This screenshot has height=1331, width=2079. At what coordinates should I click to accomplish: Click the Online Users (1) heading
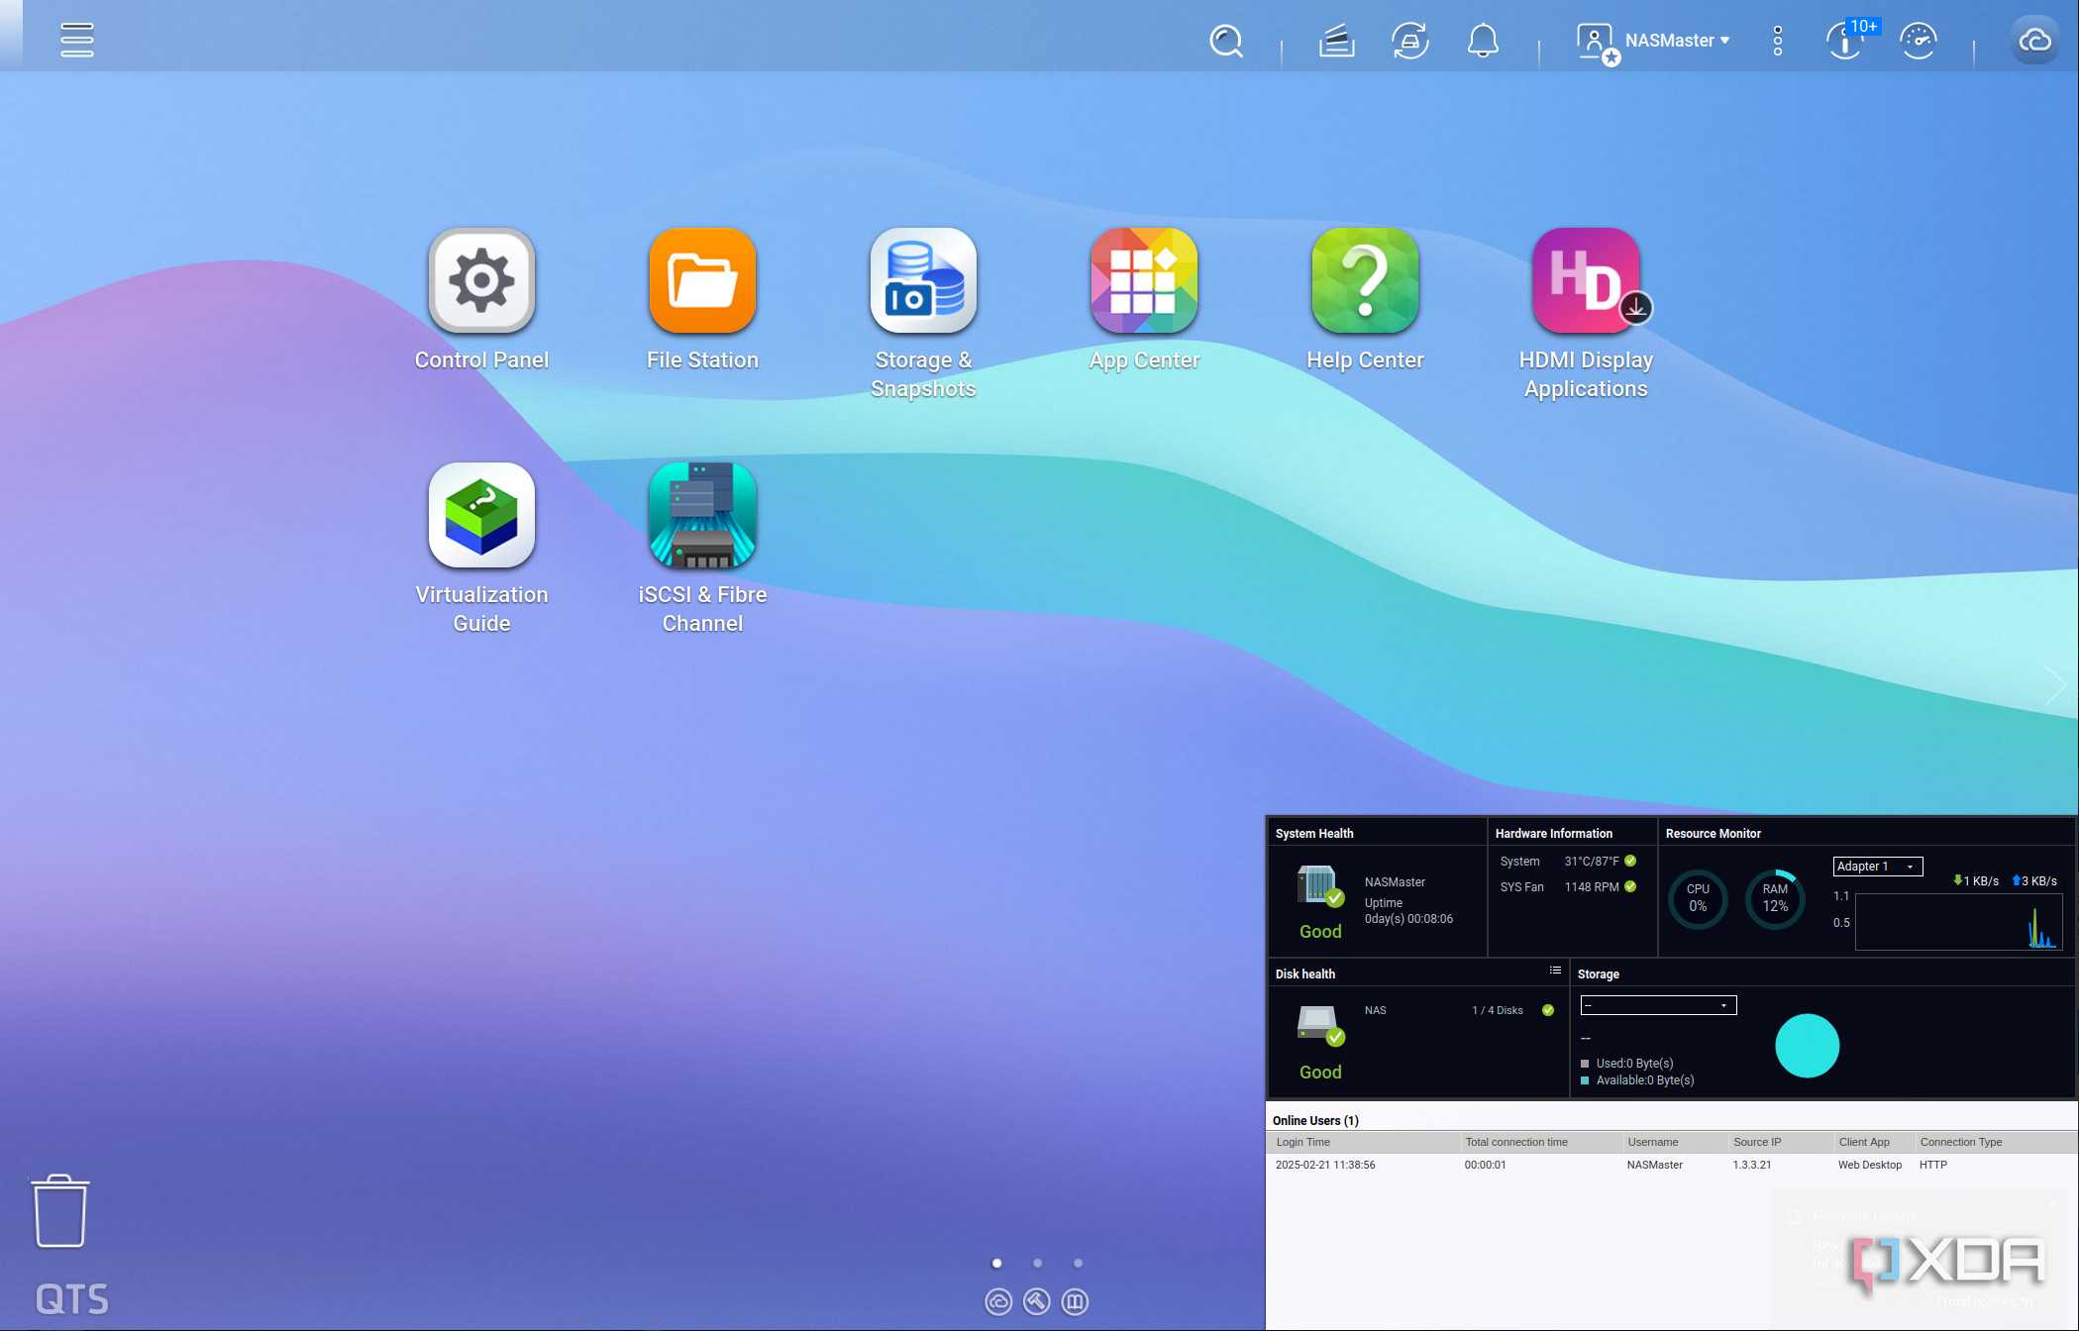1315,1120
